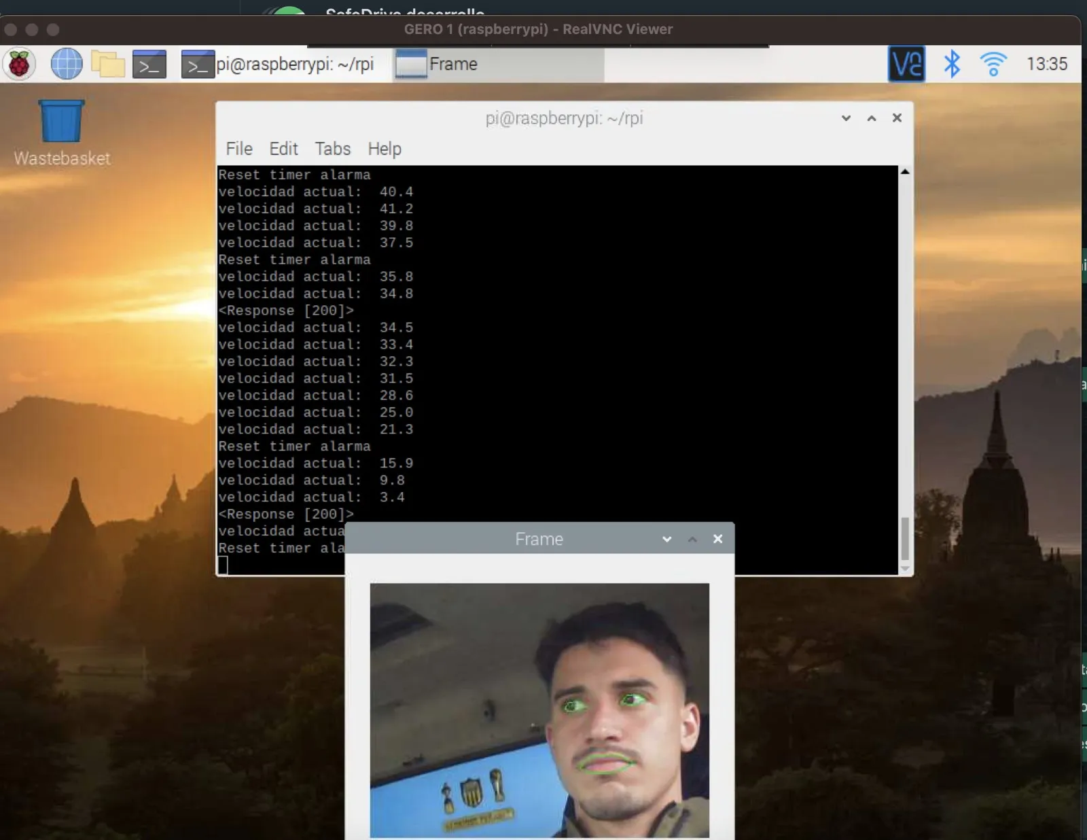Minimize the Frame window via its chevron-down
This screenshot has height=840, width=1087.
pos(666,539)
